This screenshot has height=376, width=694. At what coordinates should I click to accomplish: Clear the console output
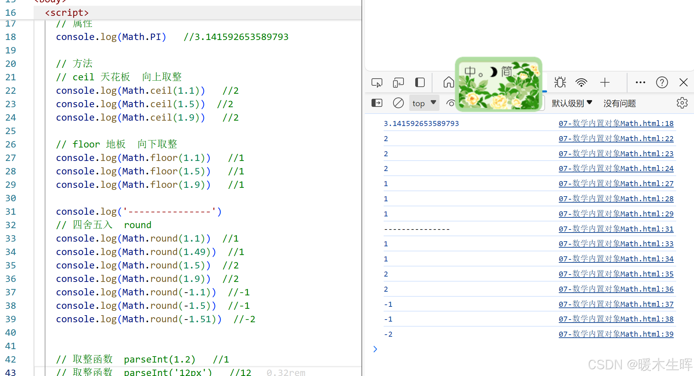[398, 103]
